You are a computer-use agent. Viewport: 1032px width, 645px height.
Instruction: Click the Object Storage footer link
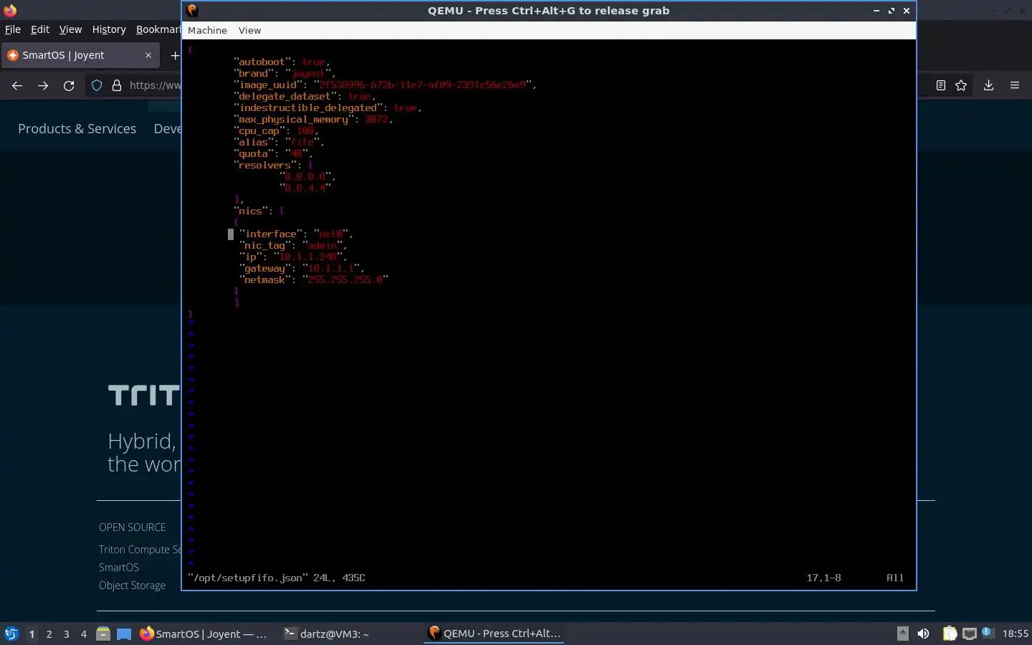click(x=132, y=585)
